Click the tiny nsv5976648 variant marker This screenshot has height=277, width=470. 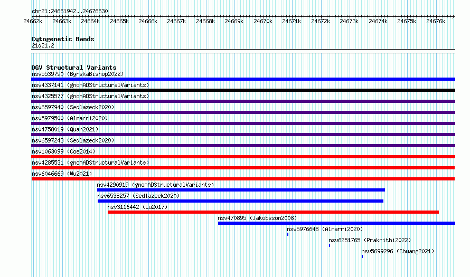(x=288, y=234)
